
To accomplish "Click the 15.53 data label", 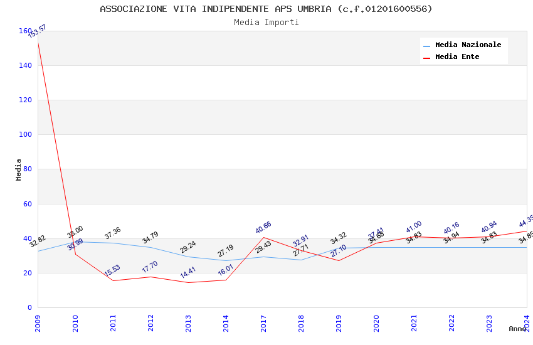I will (x=112, y=270).
